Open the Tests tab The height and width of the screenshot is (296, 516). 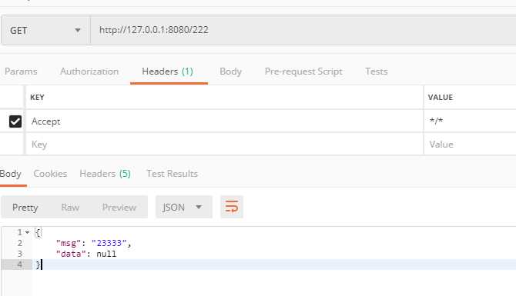click(x=377, y=72)
